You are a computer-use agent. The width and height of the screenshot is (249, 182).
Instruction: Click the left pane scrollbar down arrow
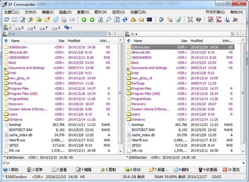[120, 152]
